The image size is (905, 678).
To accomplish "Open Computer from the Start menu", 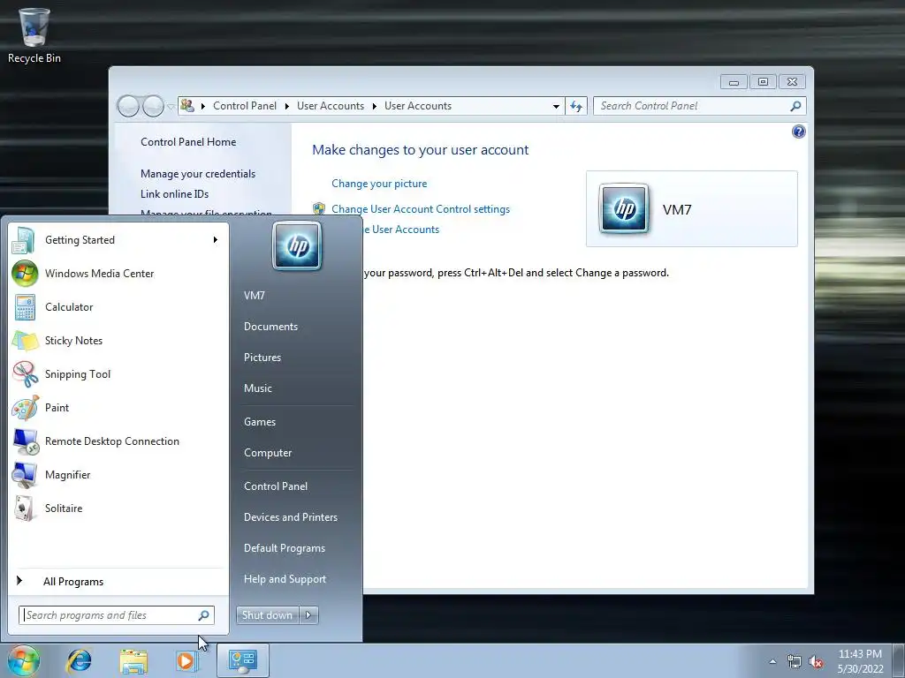I will point(268,453).
